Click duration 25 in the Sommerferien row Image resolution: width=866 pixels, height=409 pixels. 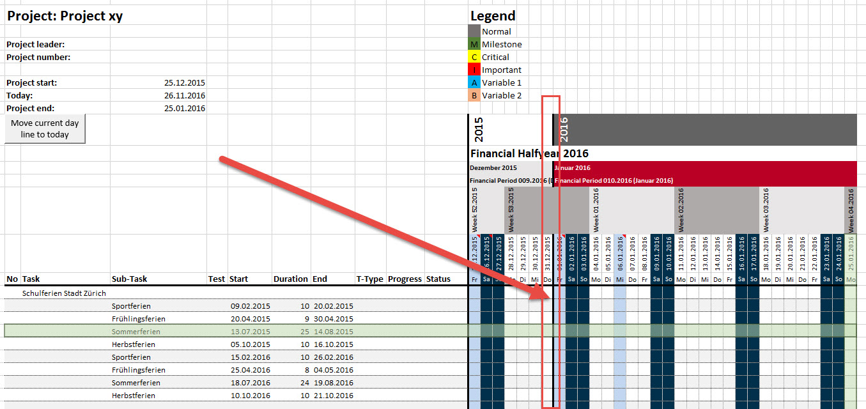(x=305, y=332)
